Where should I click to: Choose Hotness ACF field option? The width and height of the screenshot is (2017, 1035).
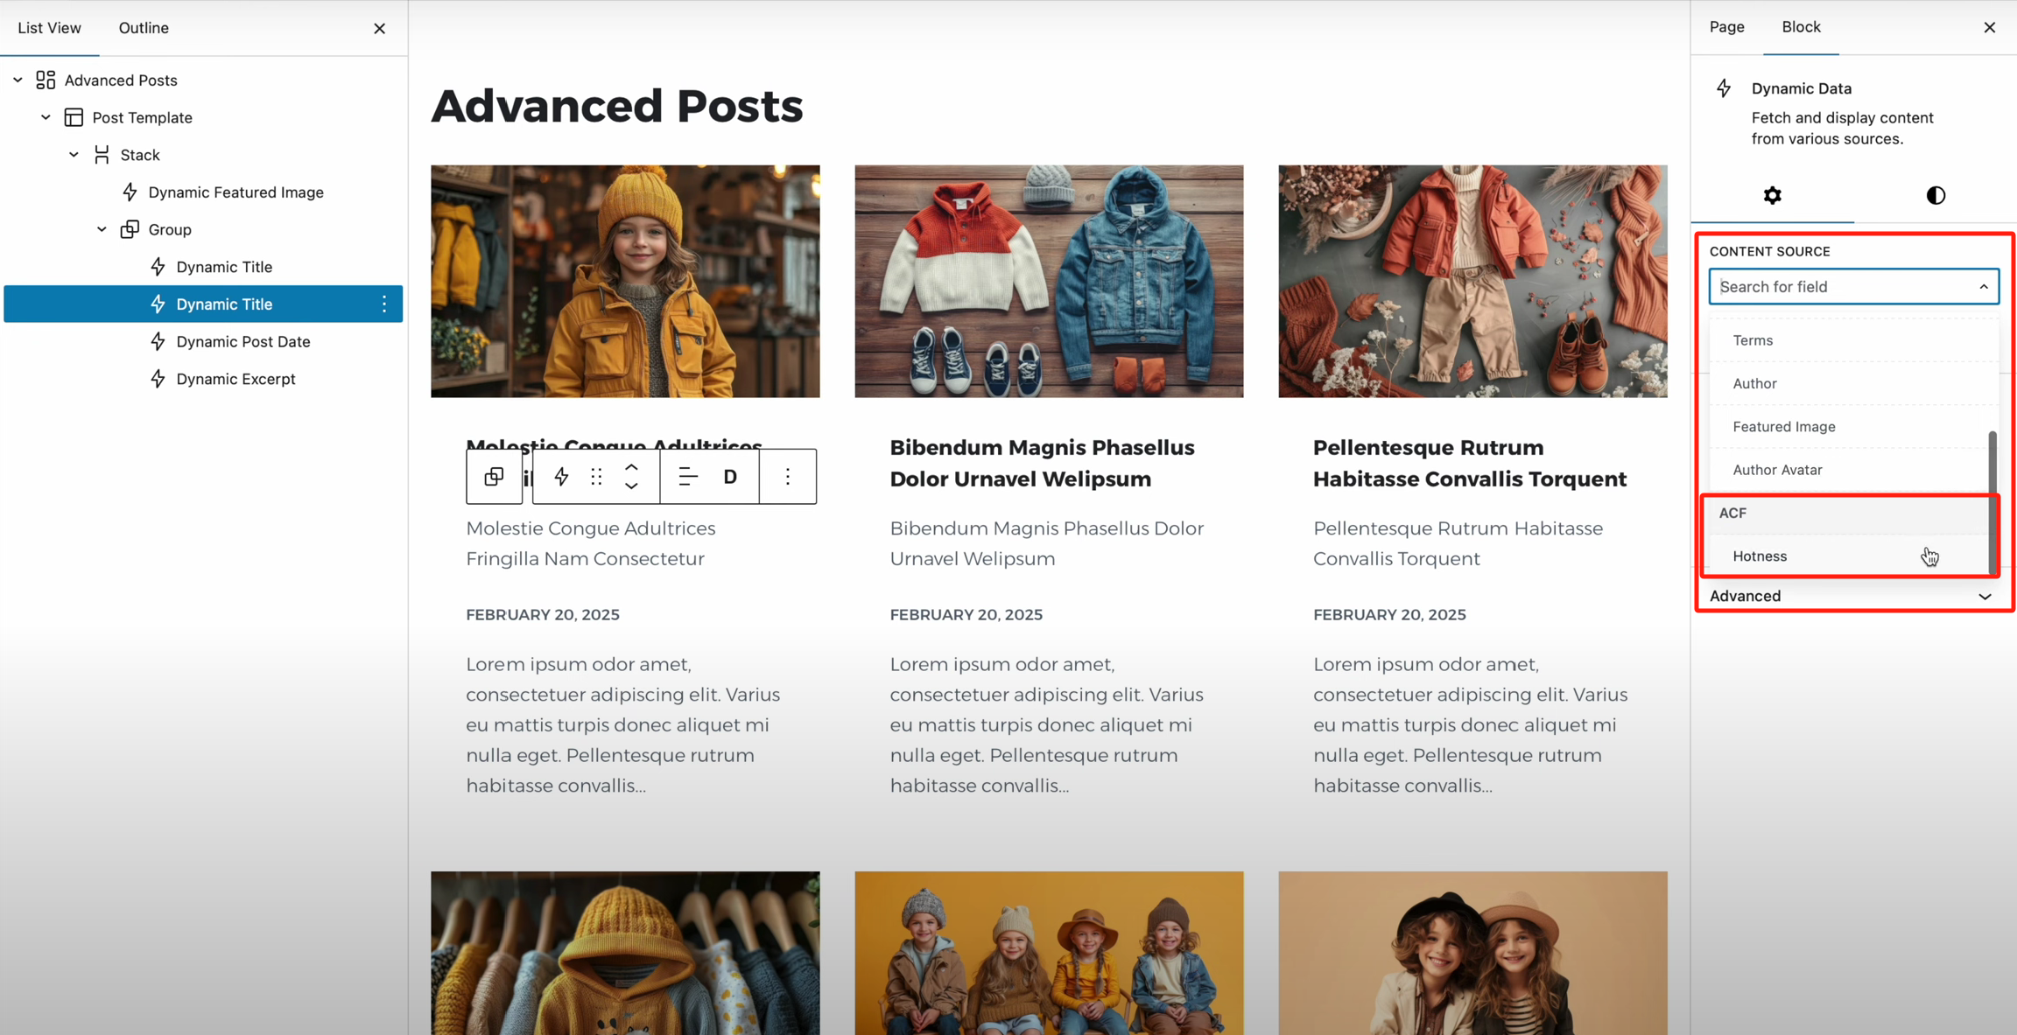pos(1760,556)
